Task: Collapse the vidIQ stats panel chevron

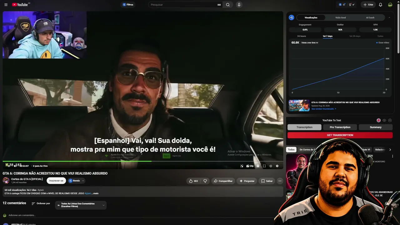Action: coord(389,17)
